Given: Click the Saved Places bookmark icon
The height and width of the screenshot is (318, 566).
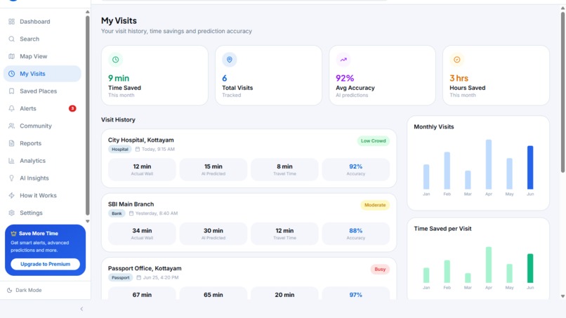Looking at the screenshot, I should pos(11,91).
